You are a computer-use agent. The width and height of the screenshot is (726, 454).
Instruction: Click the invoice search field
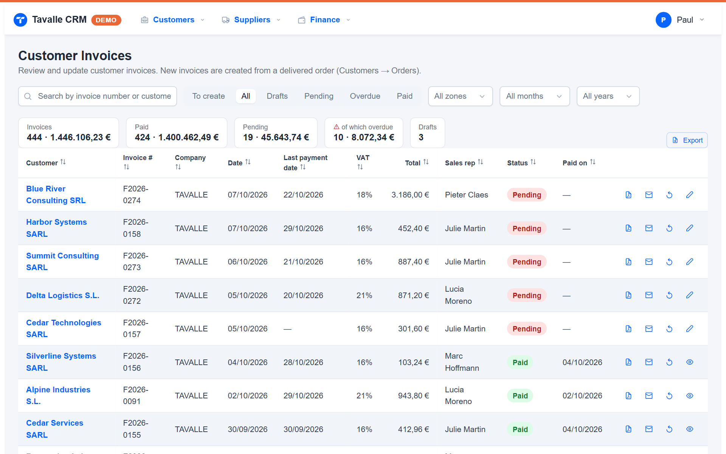[x=98, y=96]
